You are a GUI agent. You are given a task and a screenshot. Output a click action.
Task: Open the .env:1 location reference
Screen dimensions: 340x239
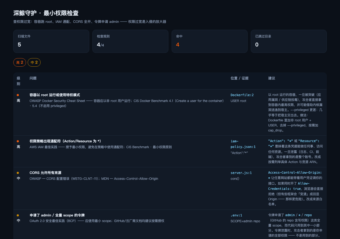[236, 215]
